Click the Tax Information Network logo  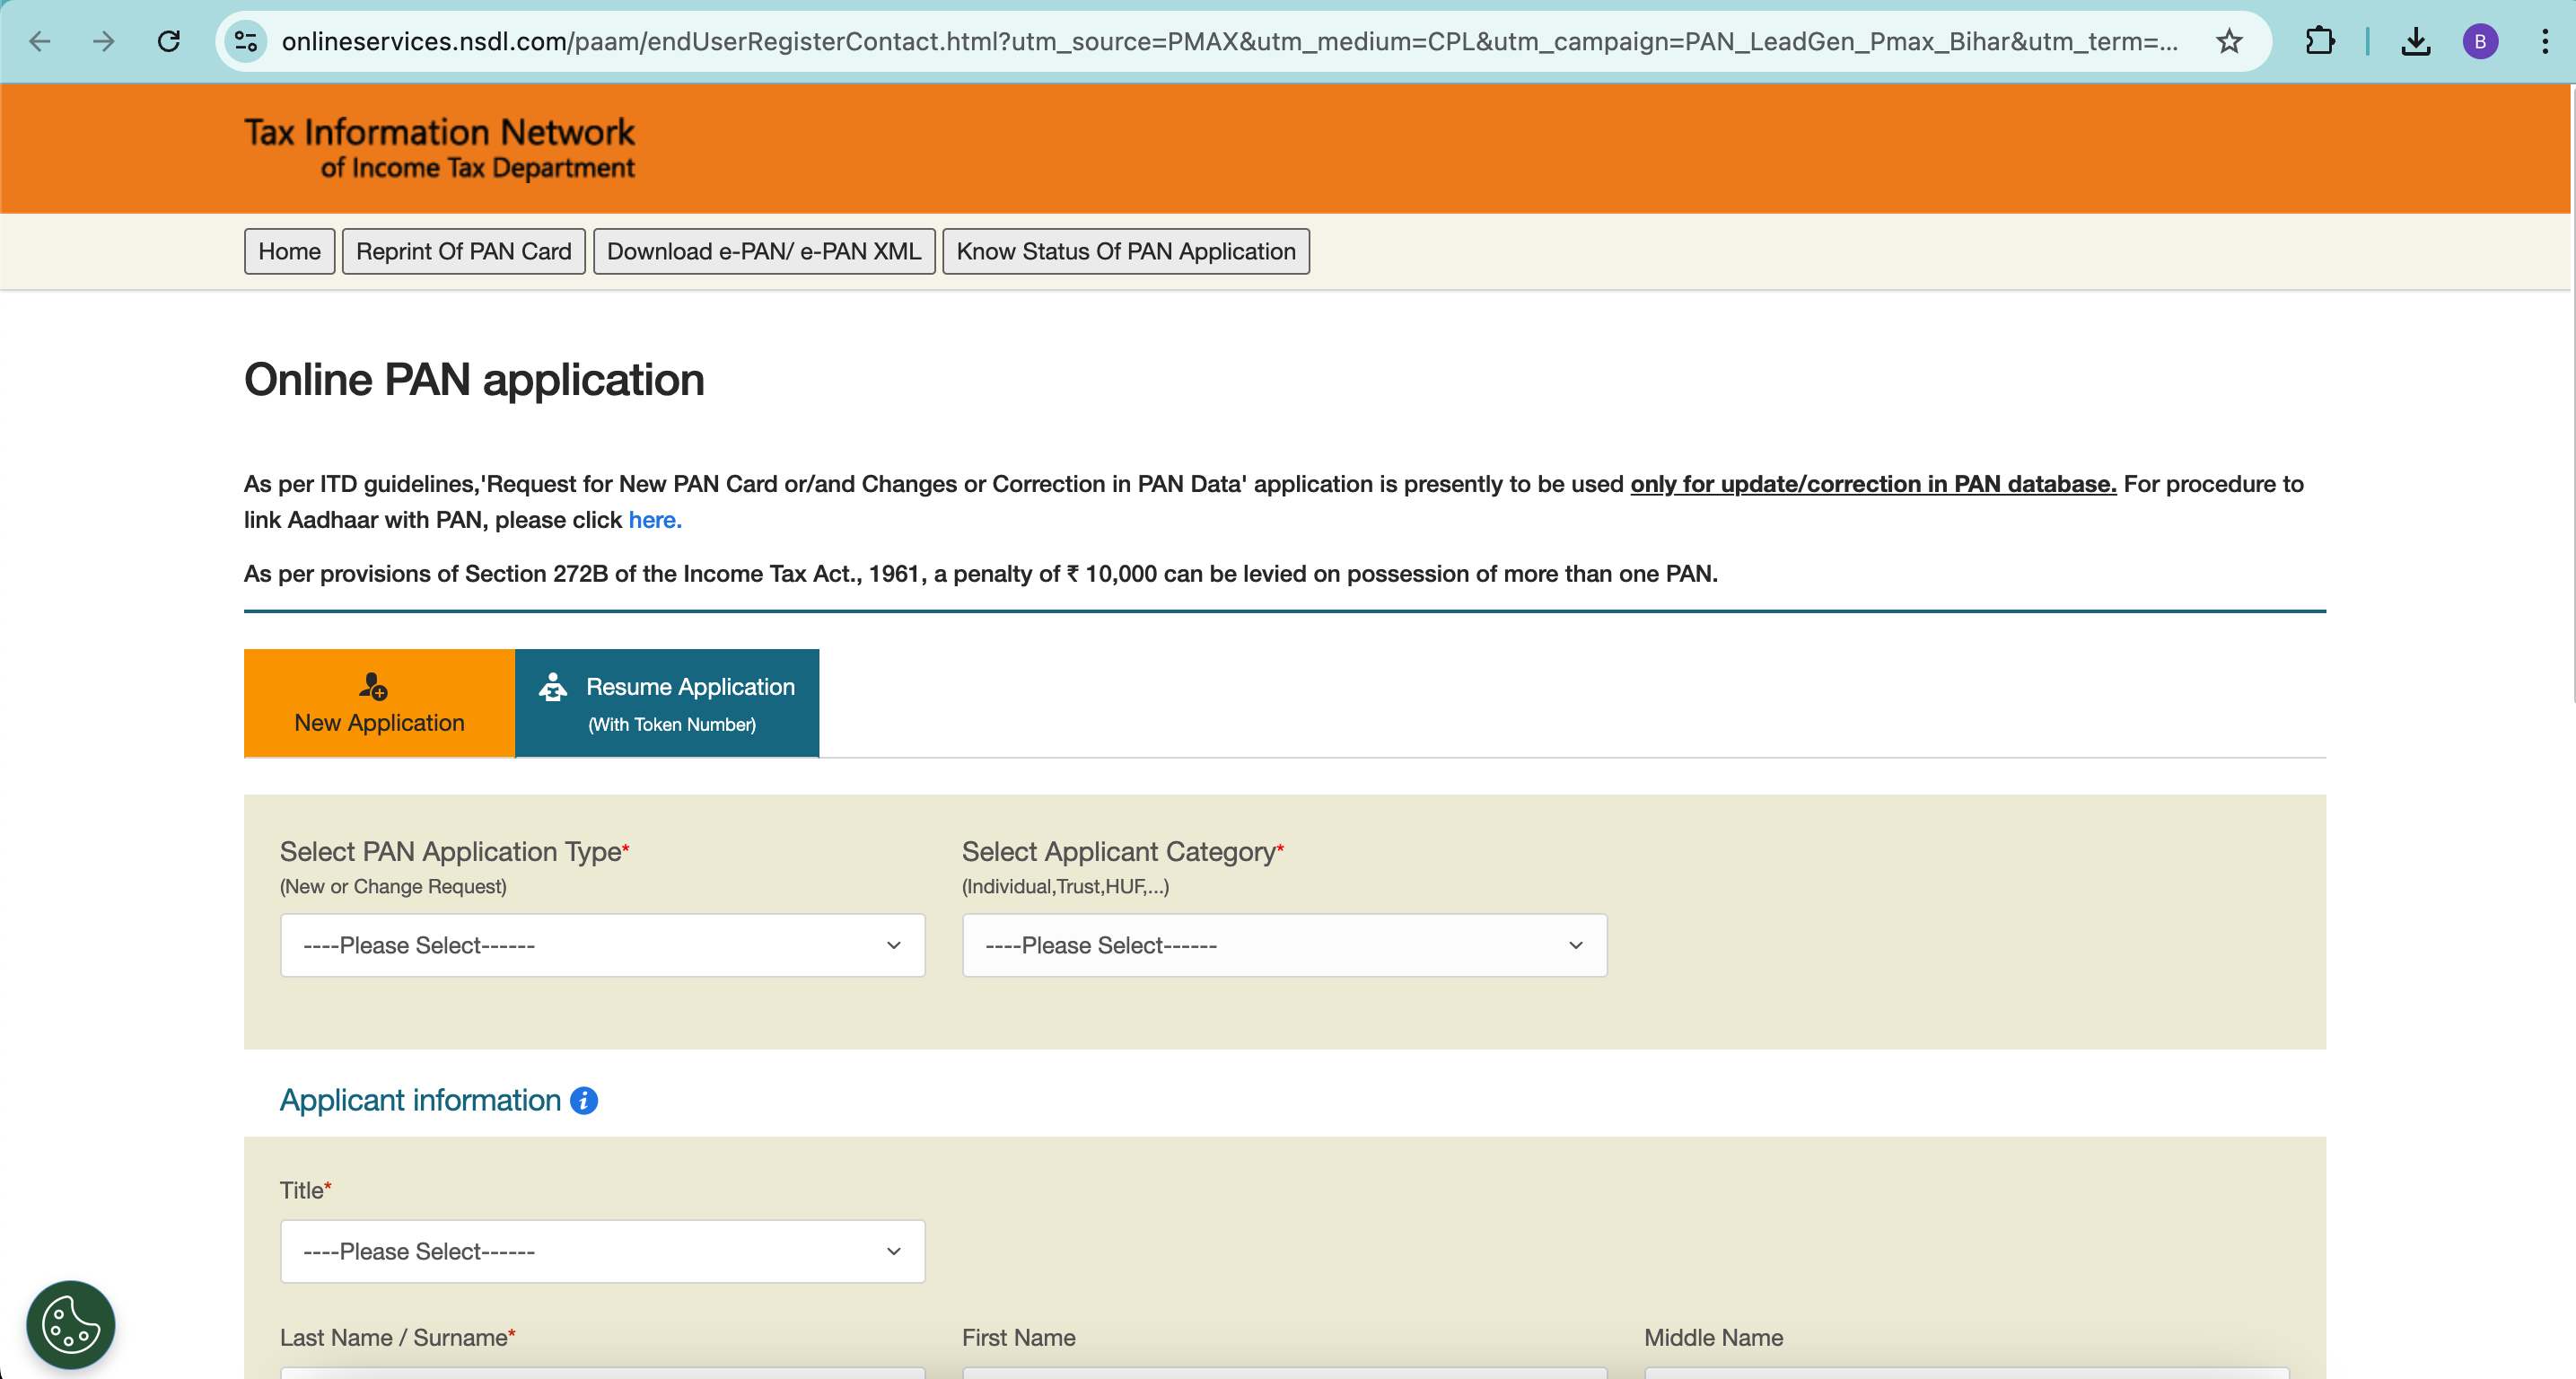[440, 147]
